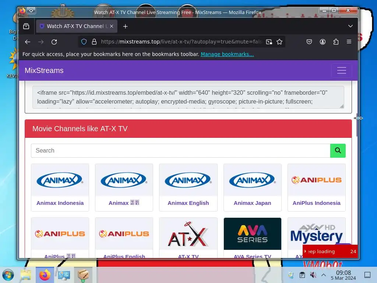
Task: Click the forward navigation arrow
Action: (41, 42)
